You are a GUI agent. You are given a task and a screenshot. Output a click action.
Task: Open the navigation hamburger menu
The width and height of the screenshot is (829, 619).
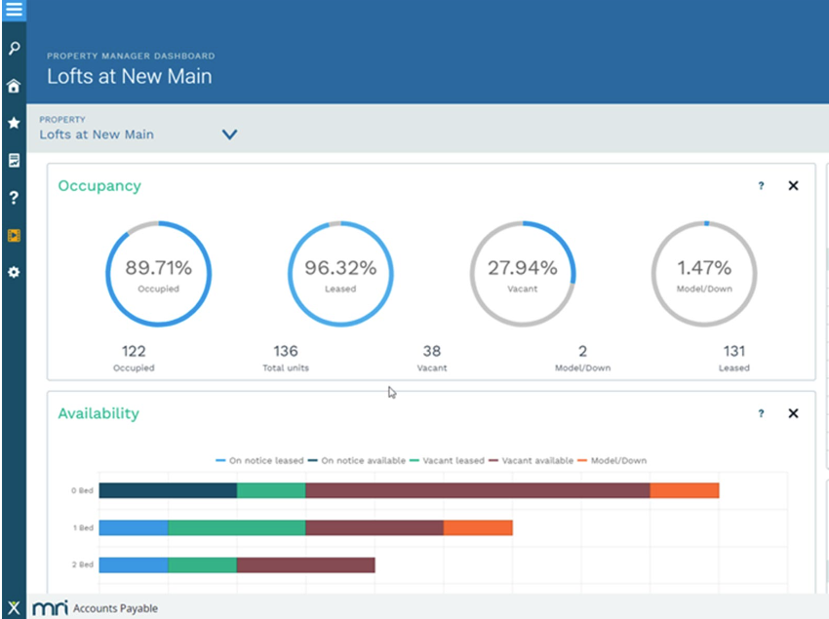point(13,12)
